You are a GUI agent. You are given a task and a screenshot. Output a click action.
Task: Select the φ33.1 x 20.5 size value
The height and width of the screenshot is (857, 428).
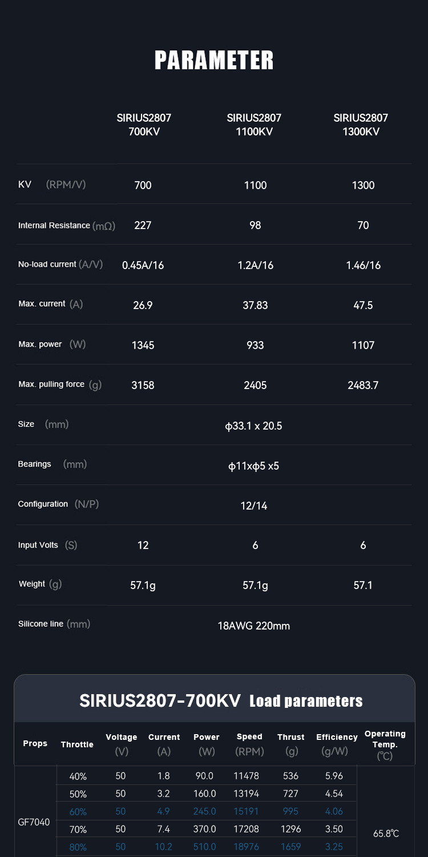[x=254, y=426]
